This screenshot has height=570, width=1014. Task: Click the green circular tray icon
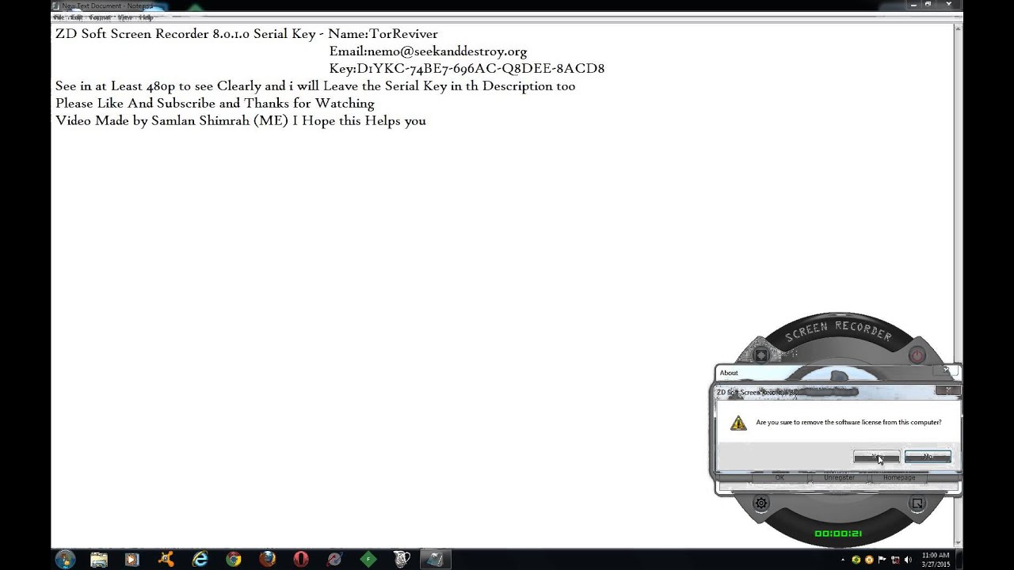[856, 560]
